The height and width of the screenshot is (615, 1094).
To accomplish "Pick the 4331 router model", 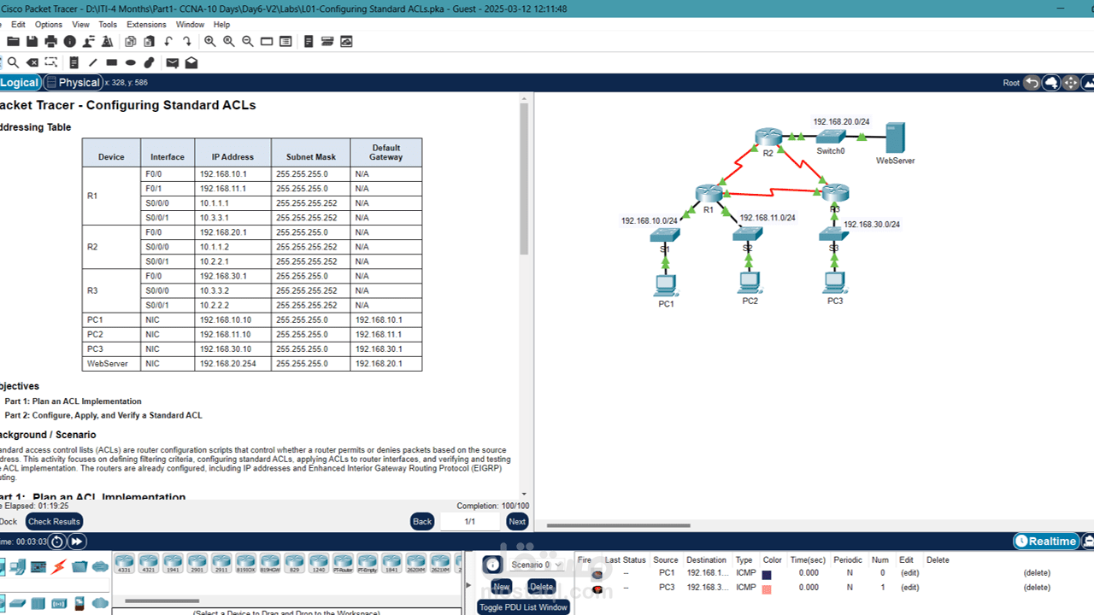I will [x=125, y=564].
